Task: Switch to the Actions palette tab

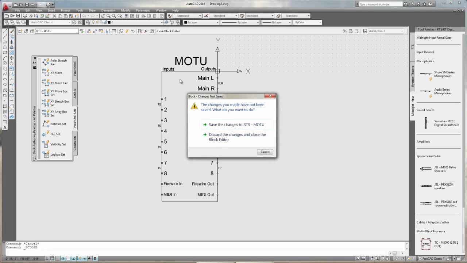Action: click(x=75, y=93)
